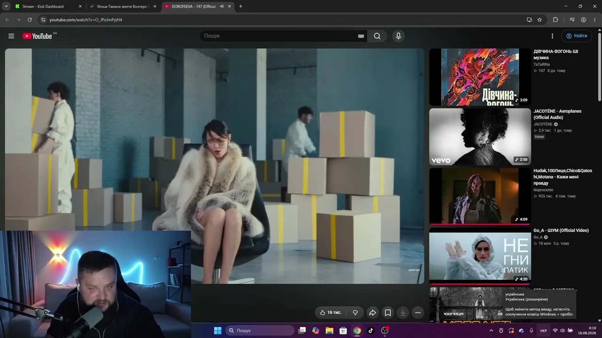Click the install app icon in address bar
602x338 pixels.
[530, 20]
